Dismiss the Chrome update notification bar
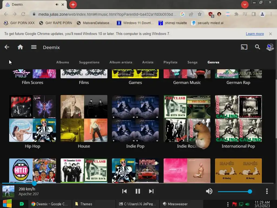Screen dimensions: 277x208 pyautogui.click(x=271, y=34)
